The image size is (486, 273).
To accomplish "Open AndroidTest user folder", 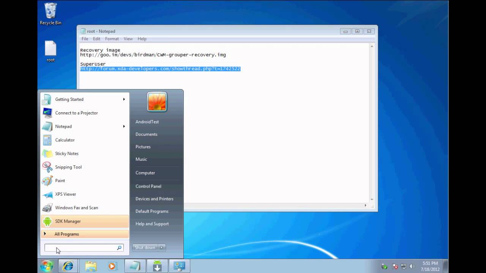I will tap(147, 122).
